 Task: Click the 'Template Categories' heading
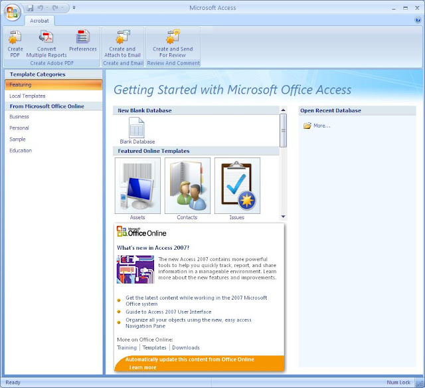(37, 74)
